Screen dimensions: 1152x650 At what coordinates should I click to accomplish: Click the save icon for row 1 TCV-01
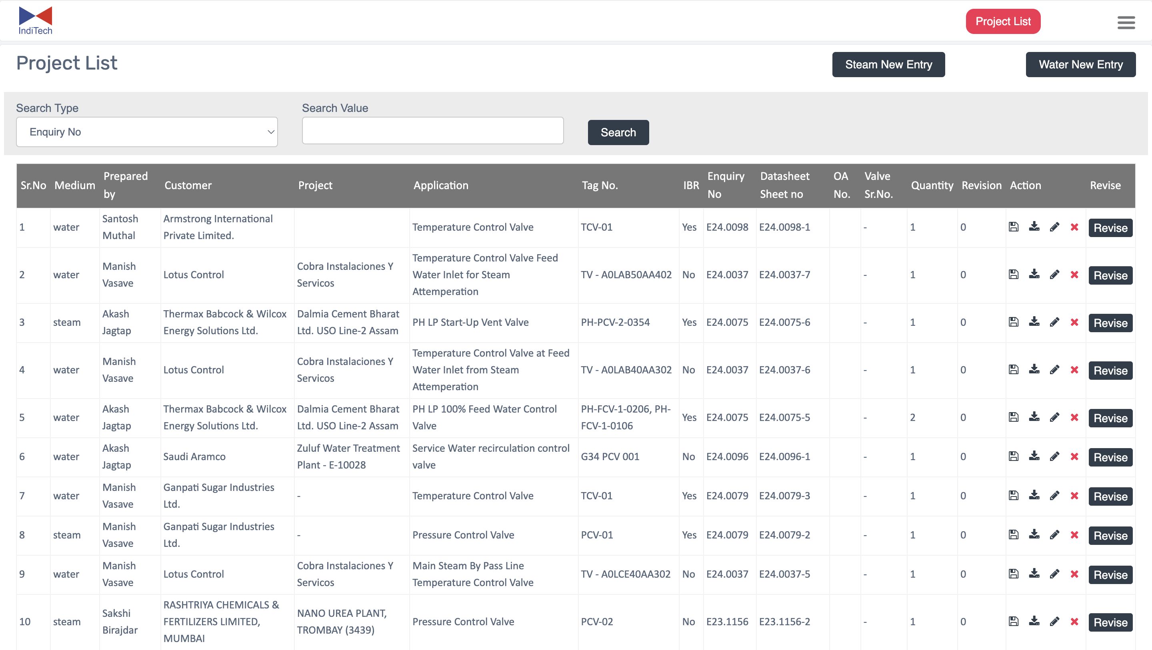1013,227
